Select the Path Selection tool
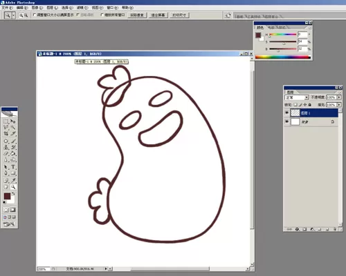Screen dimensions: 346x276 click(x=6, y=167)
